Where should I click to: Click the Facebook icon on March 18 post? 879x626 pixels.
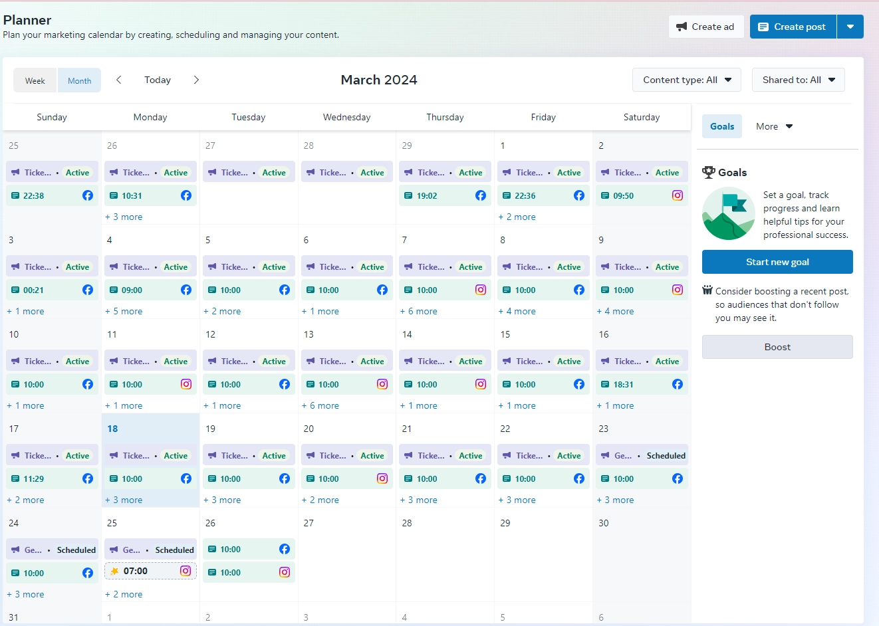(186, 478)
